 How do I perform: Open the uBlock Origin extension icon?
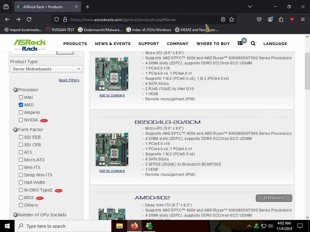[x=292, y=19]
